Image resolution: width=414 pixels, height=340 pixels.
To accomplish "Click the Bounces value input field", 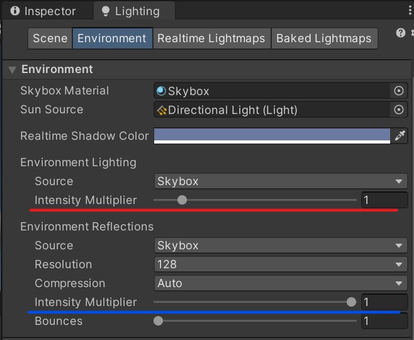I will click(384, 321).
